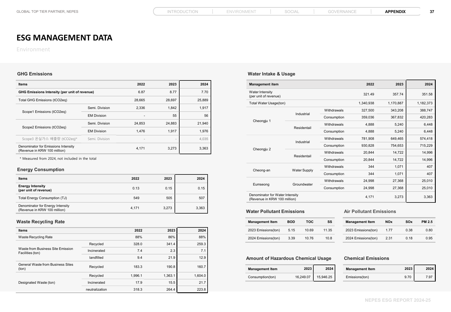This screenshot has height=312, width=451.
Task: Select the 2024 TOC value 10.76
Action: click(309, 238)
